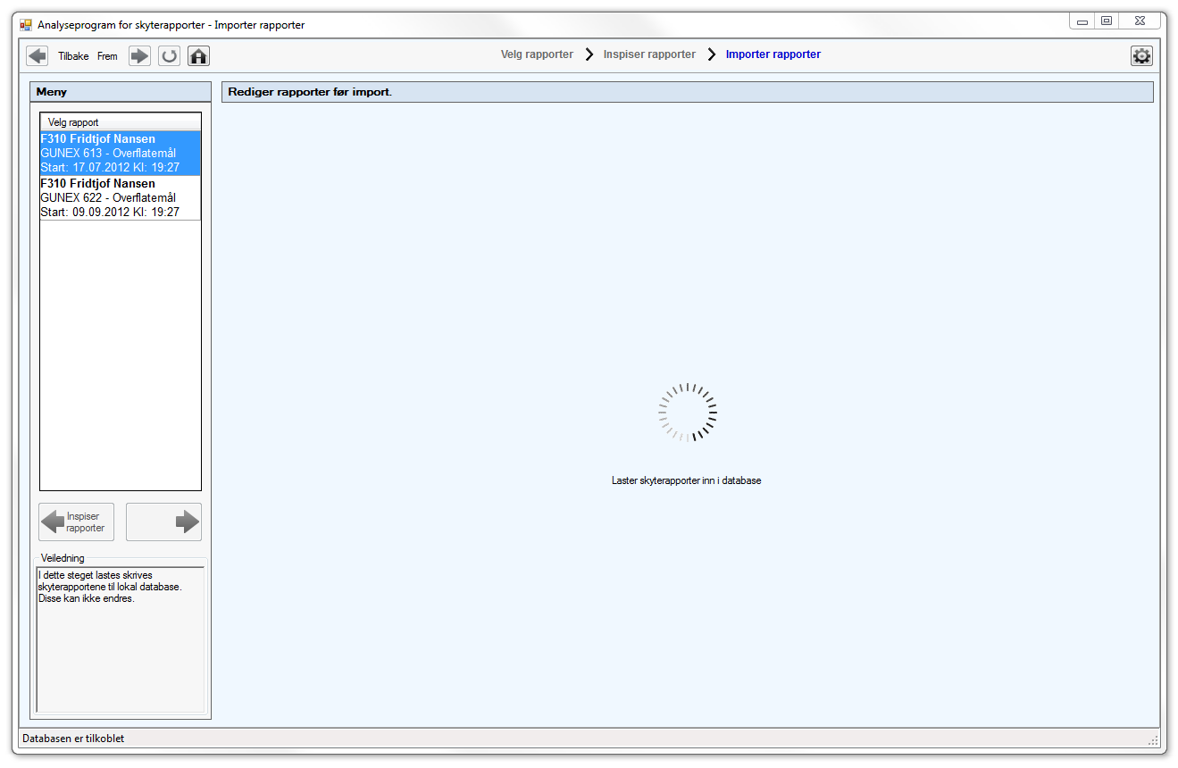
Task: Select the GUNEX 622 report entry
Action: point(121,197)
